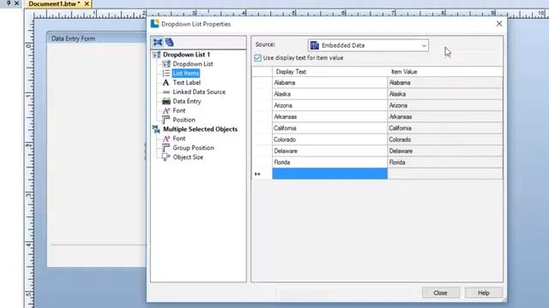Screen dimensions: 549x308
Task: Click the first icon in properties tree toolbar
Action: pos(158,42)
